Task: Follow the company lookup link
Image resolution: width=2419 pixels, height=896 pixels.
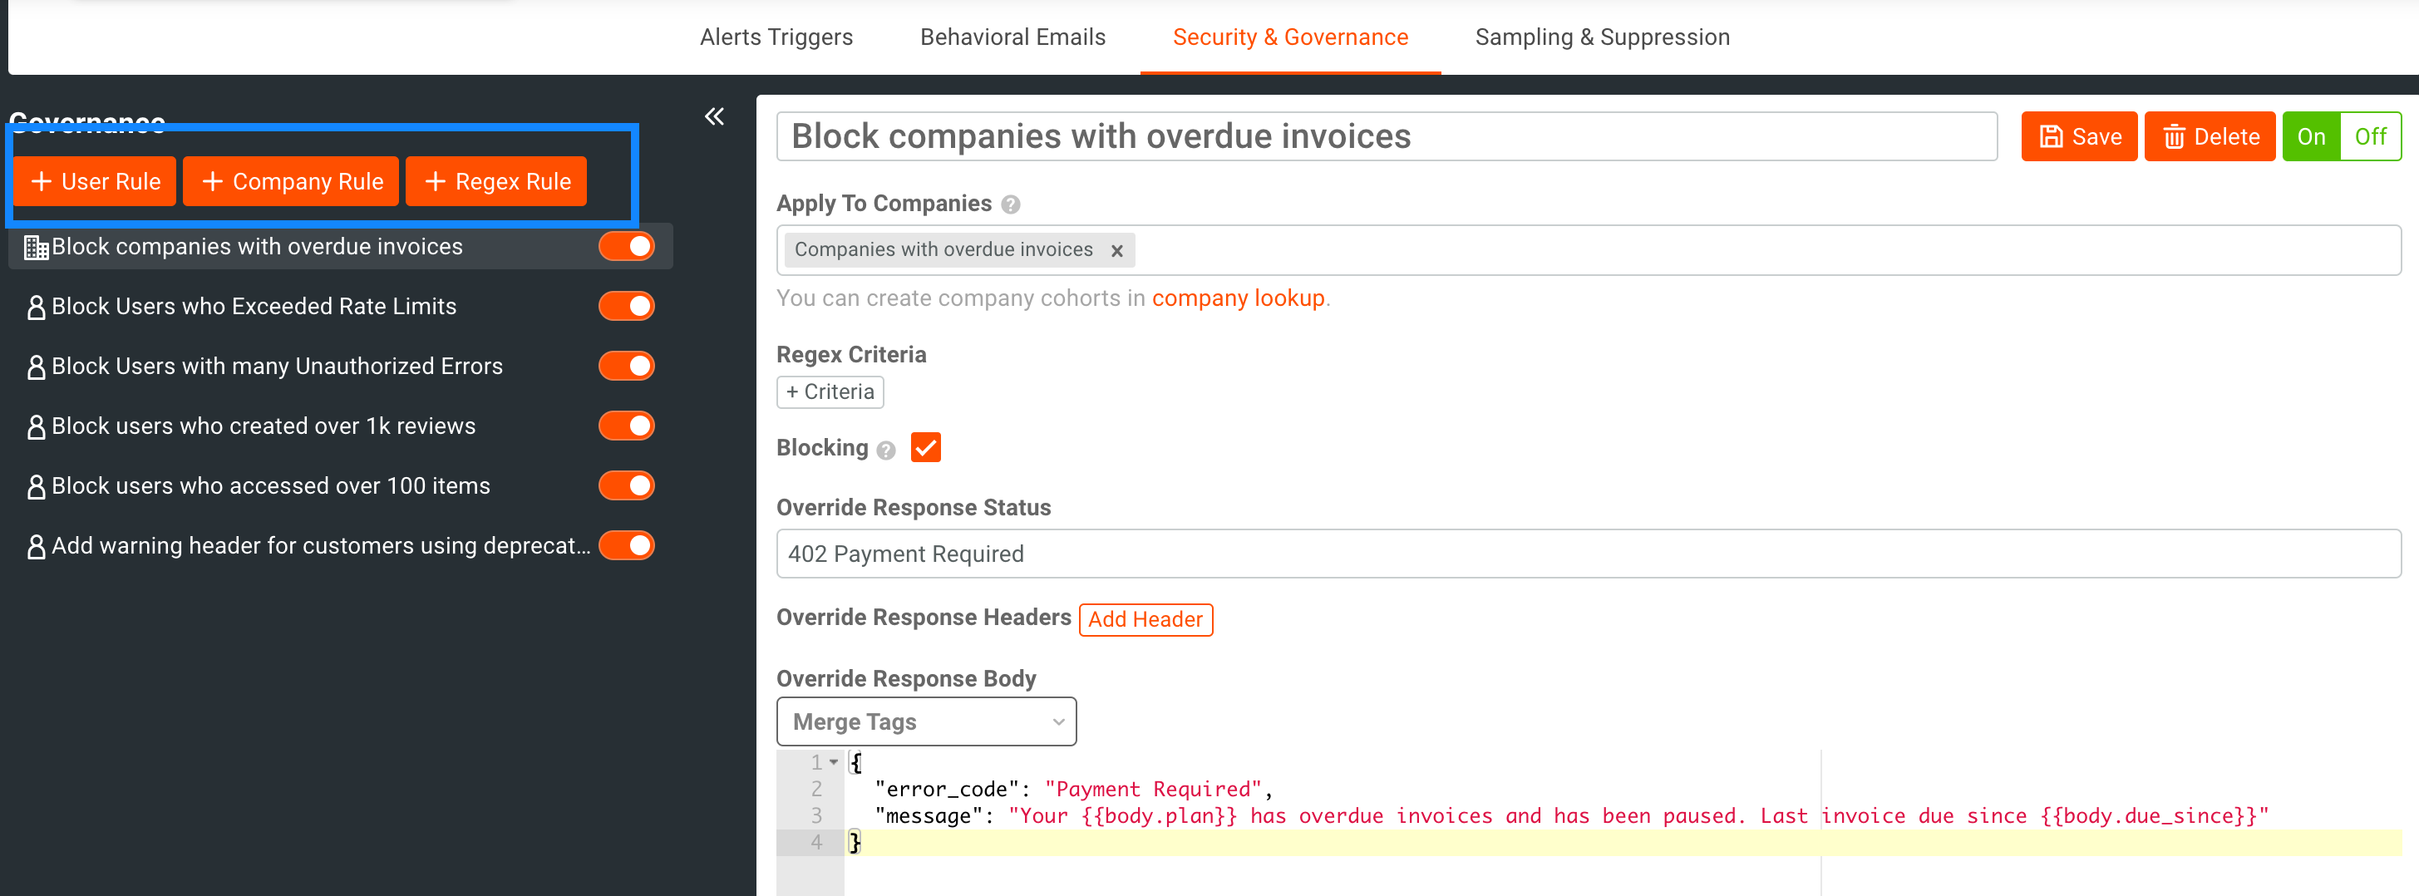Action: click(x=1238, y=298)
